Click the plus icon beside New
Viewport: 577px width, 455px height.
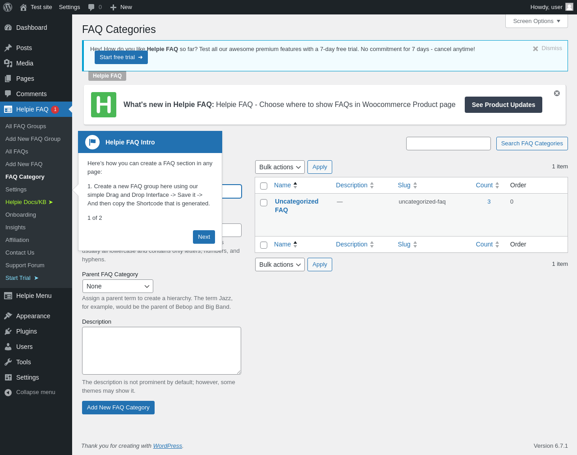point(113,7)
